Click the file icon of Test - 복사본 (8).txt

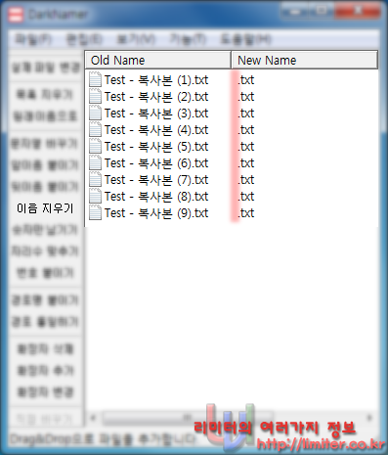tap(95, 197)
